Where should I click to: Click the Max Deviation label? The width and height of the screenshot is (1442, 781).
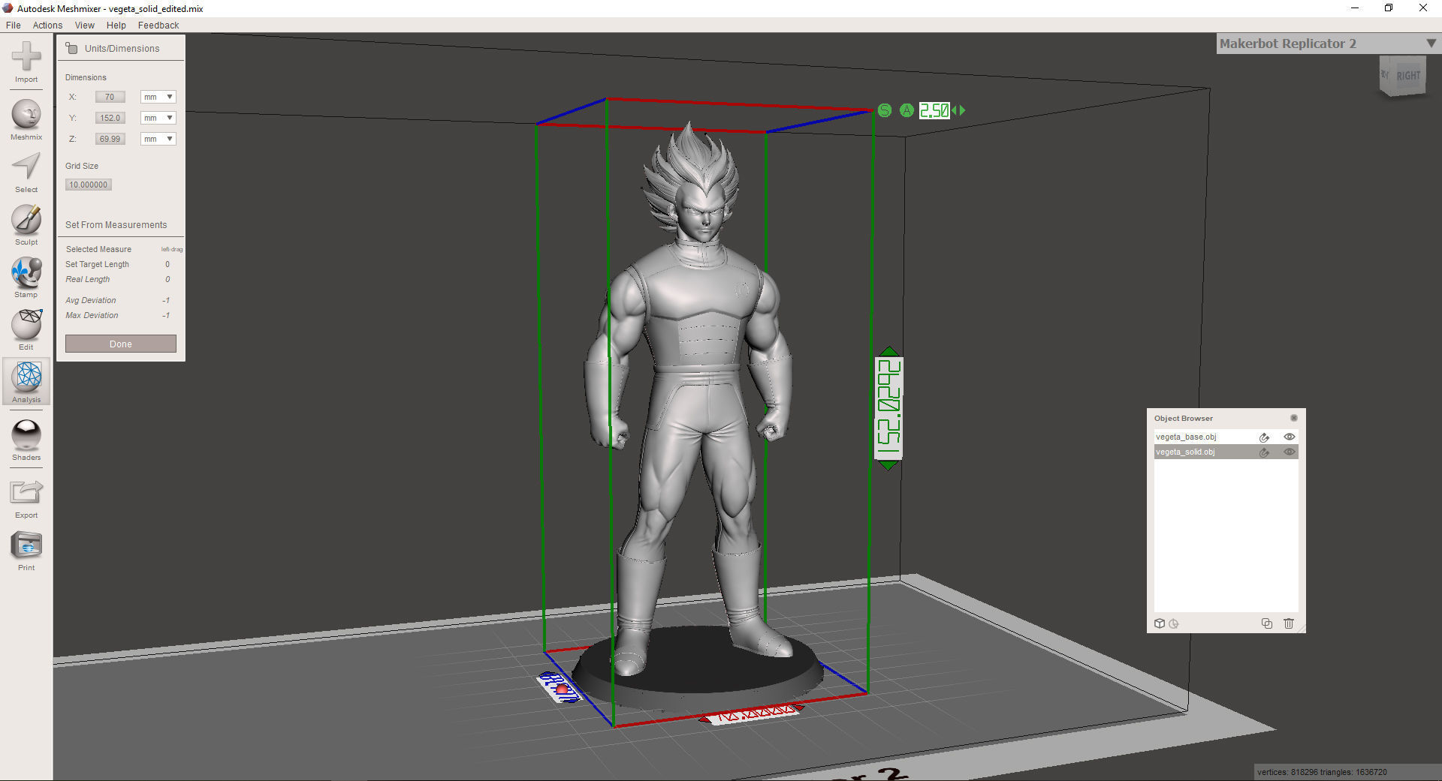click(92, 315)
